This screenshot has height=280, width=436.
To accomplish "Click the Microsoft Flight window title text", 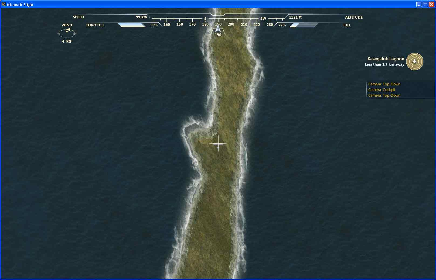I will coord(20,5).
